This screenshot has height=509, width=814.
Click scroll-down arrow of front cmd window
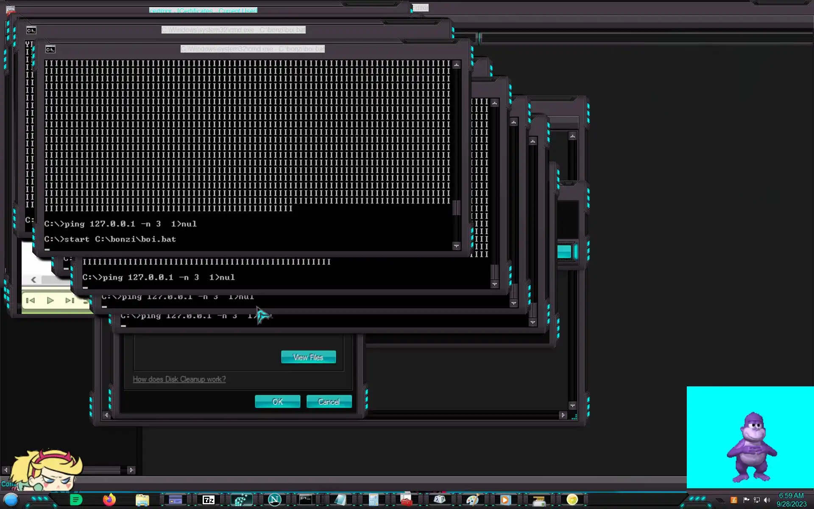(456, 246)
